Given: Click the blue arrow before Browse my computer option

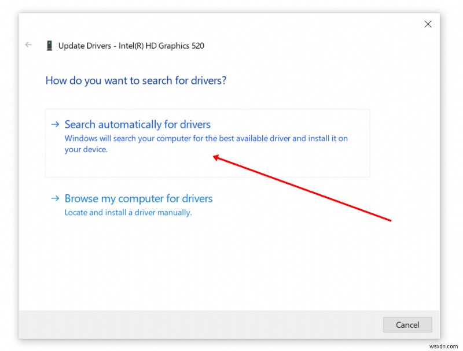Looking at the screenshot, I should [55, 198].
